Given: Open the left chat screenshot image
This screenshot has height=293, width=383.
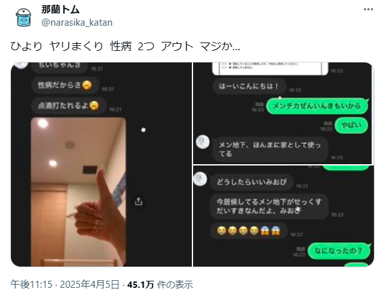Looking at the screenshot, I should pos(101,164).
